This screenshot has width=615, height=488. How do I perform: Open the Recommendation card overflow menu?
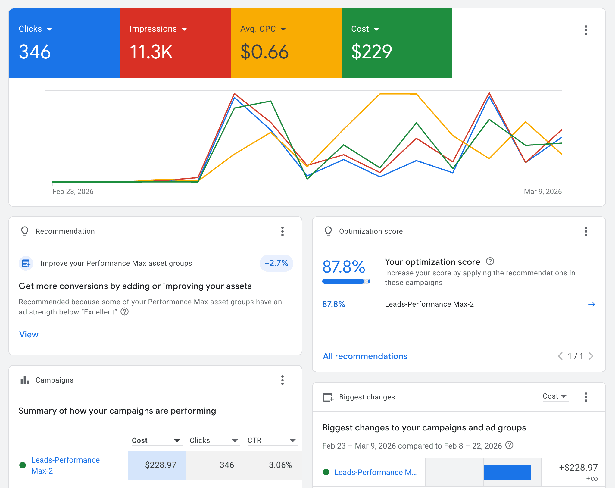283,231
